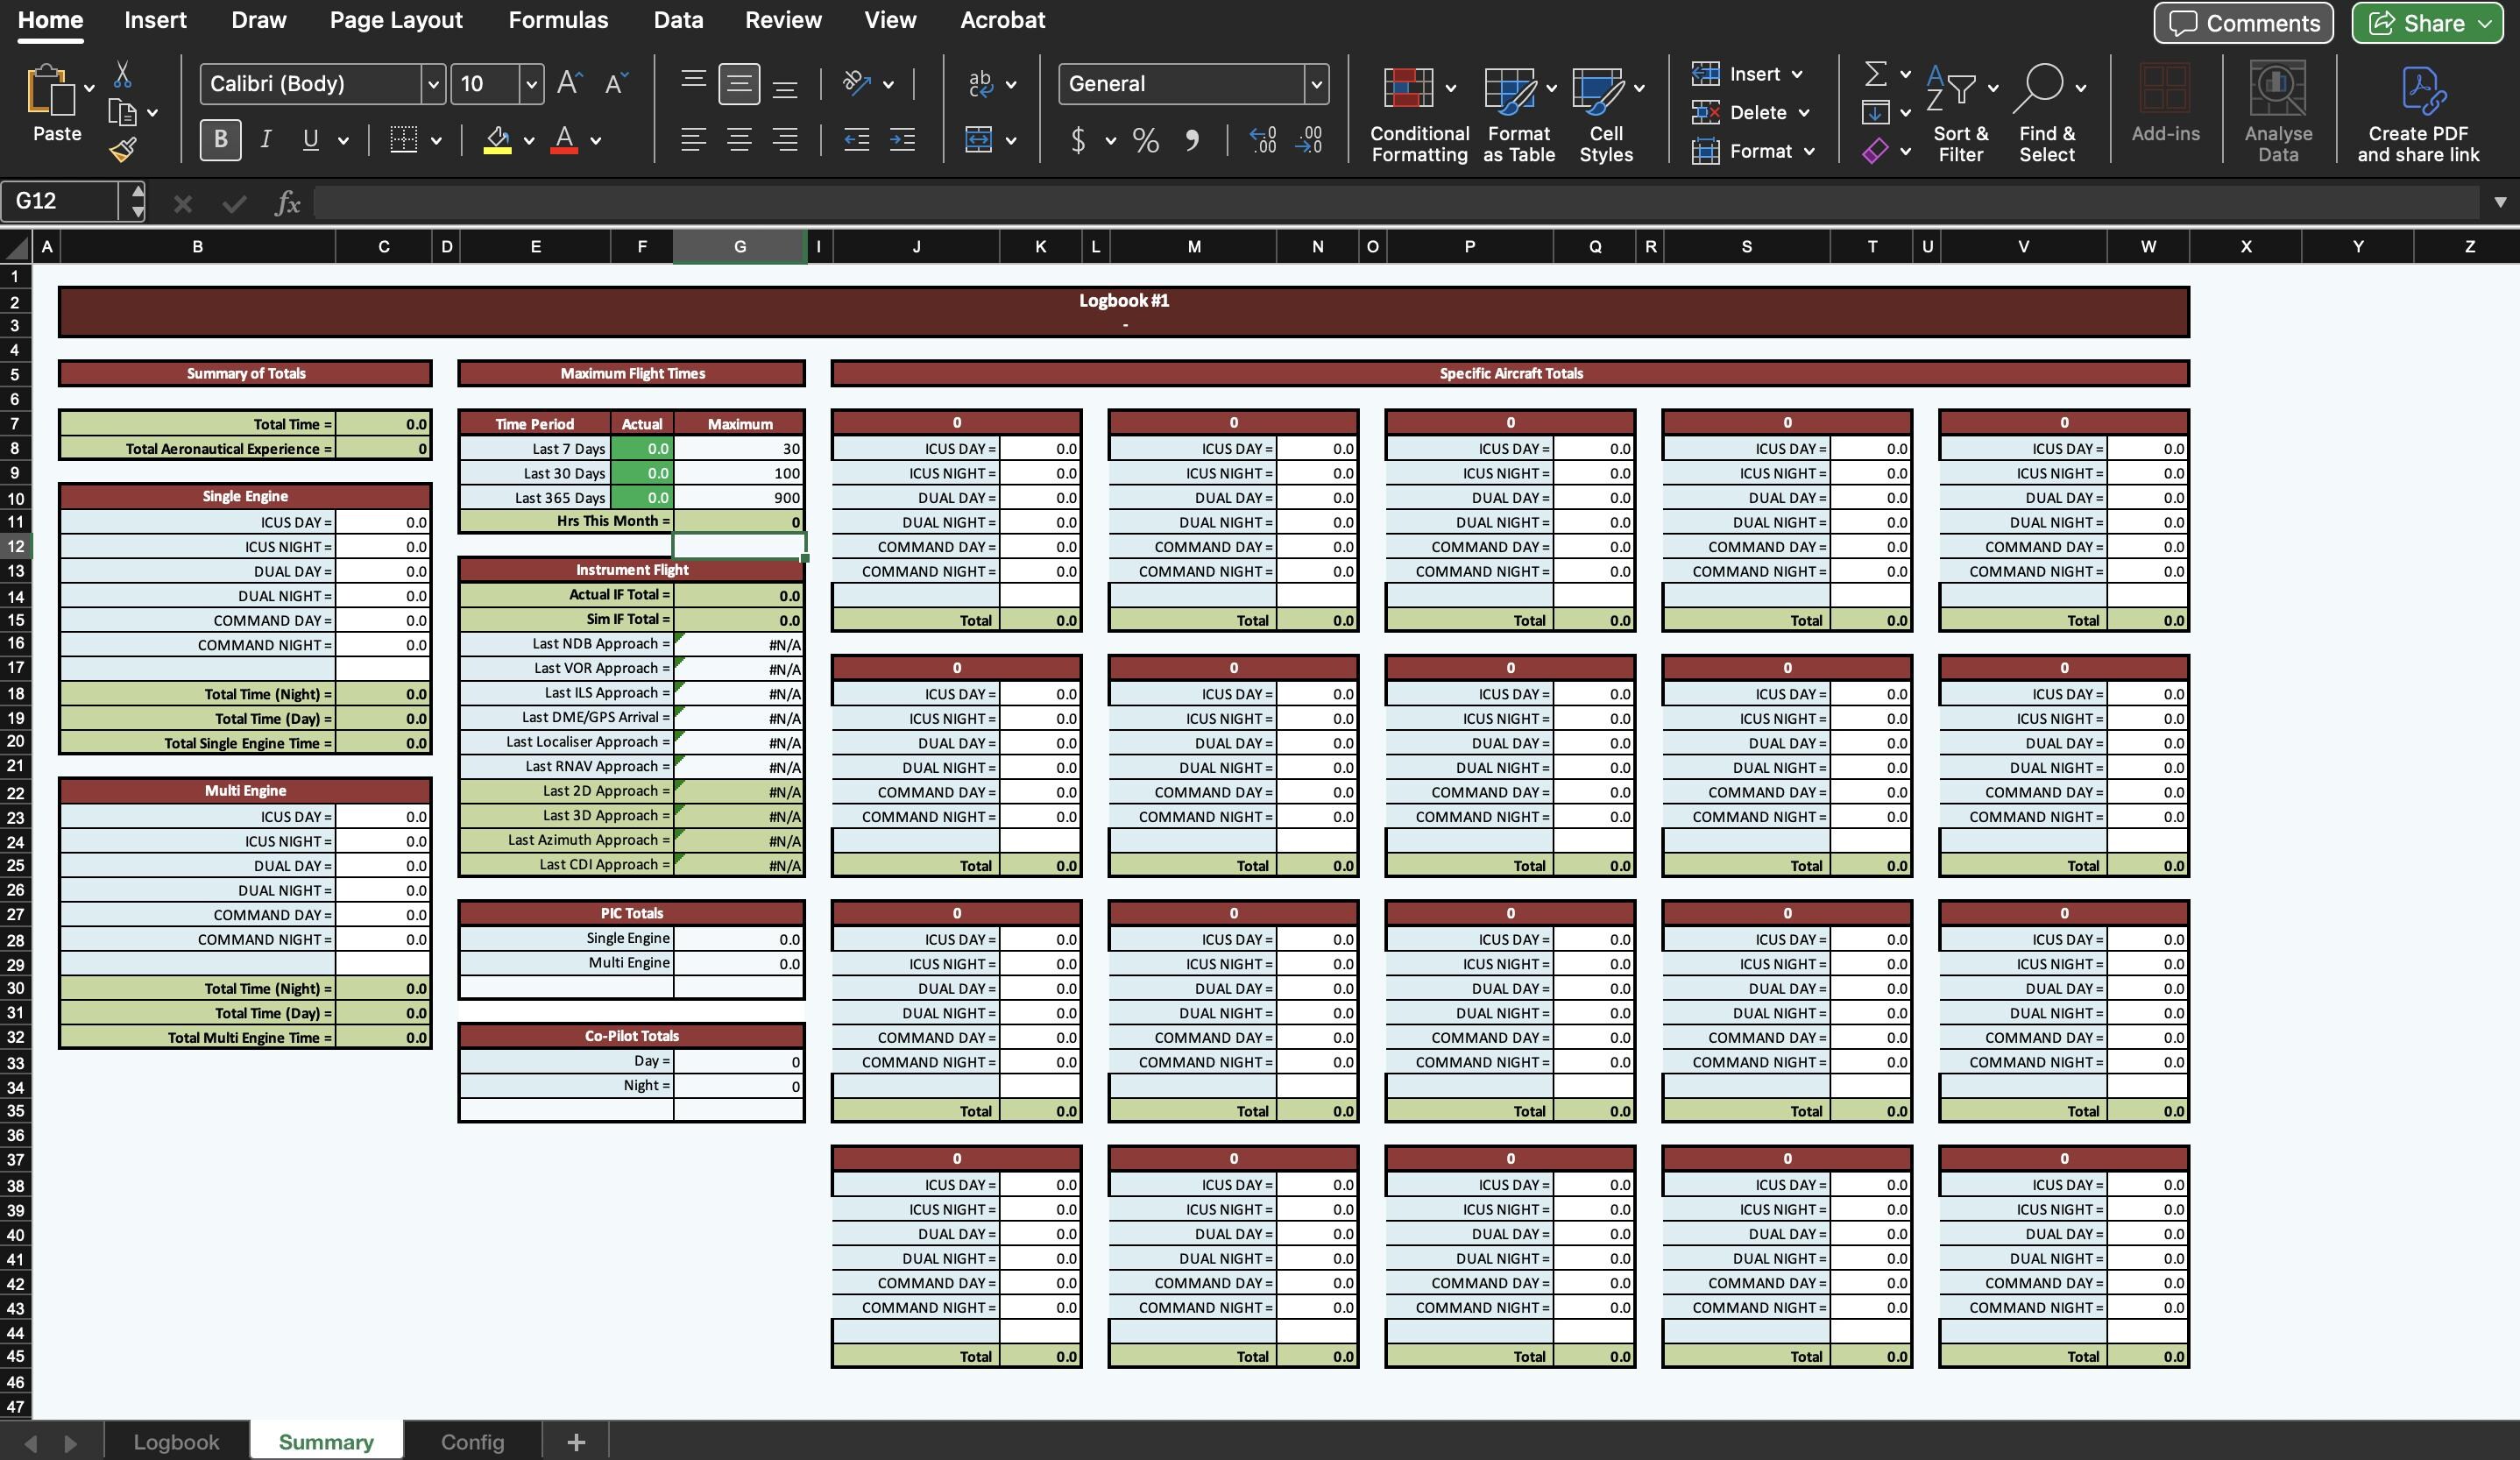Apply underline formatting

(310, 140)
